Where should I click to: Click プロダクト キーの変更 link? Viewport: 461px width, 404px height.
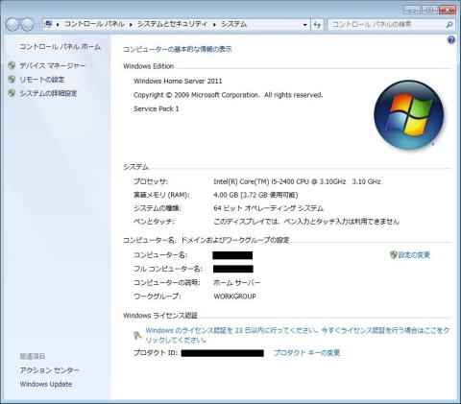click(306, 353)
